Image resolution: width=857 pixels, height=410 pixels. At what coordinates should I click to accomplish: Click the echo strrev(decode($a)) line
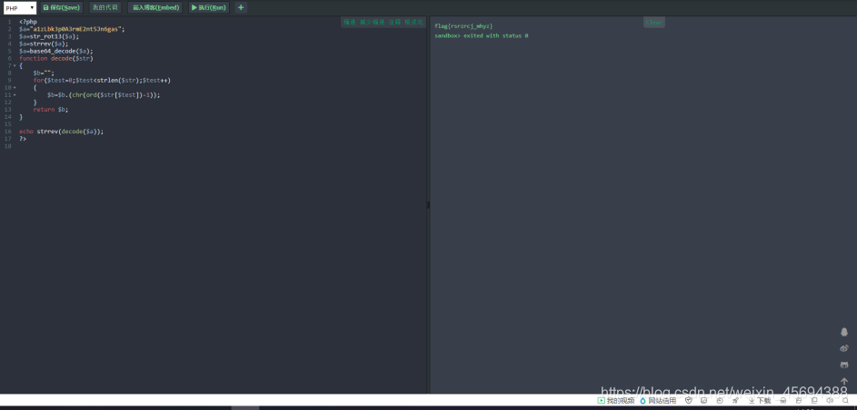pyautogui.click(x=61, y=132)
